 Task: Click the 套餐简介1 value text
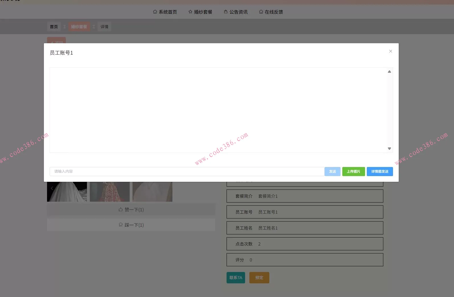click(268, 196)
